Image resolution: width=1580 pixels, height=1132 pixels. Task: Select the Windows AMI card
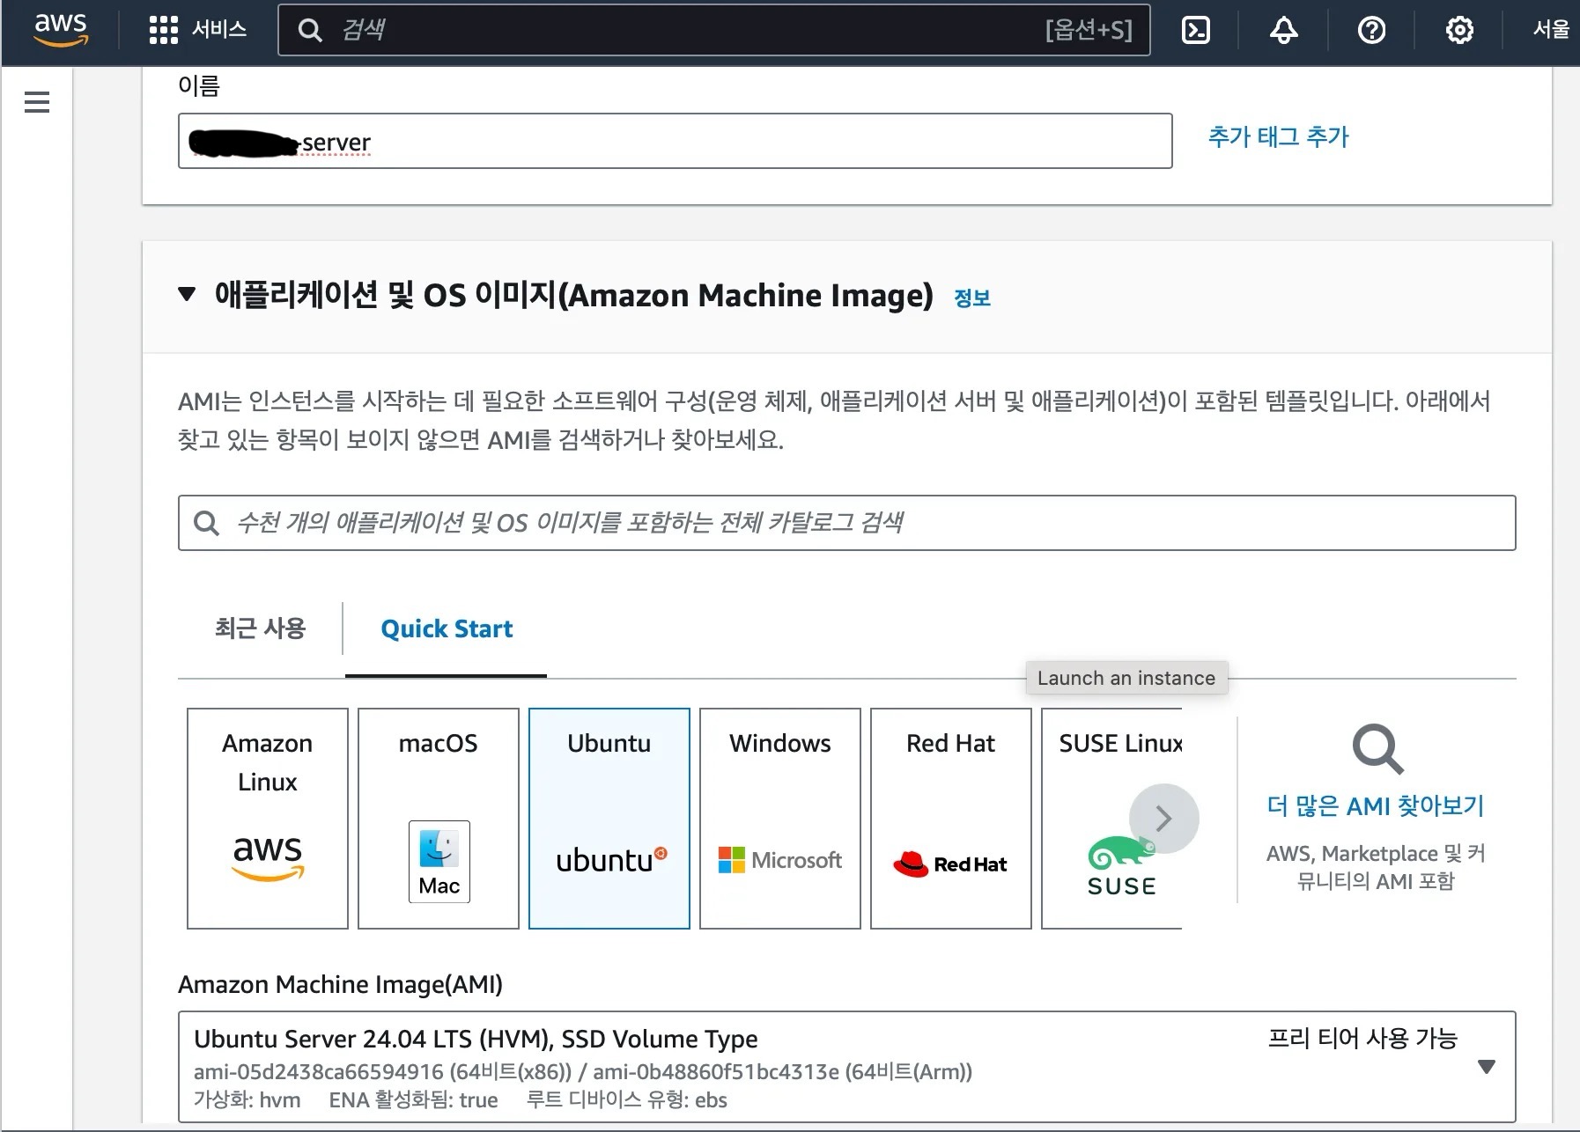tap(780, 819)
